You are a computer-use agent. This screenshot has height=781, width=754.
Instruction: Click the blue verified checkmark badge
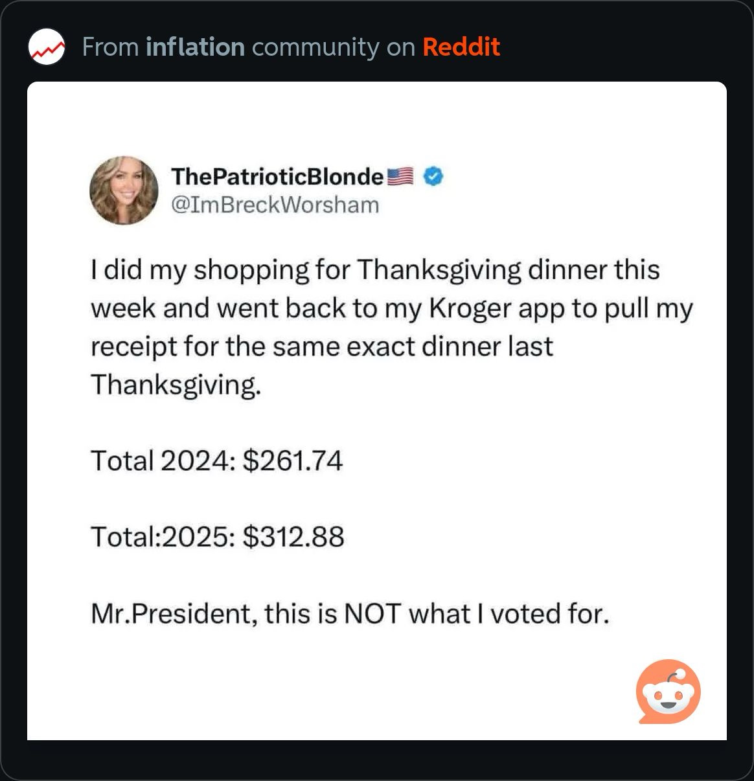[433, 176]
